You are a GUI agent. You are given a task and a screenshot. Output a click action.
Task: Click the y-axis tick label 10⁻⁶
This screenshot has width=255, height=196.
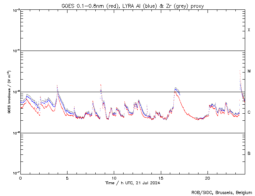(x=15, y=133)
